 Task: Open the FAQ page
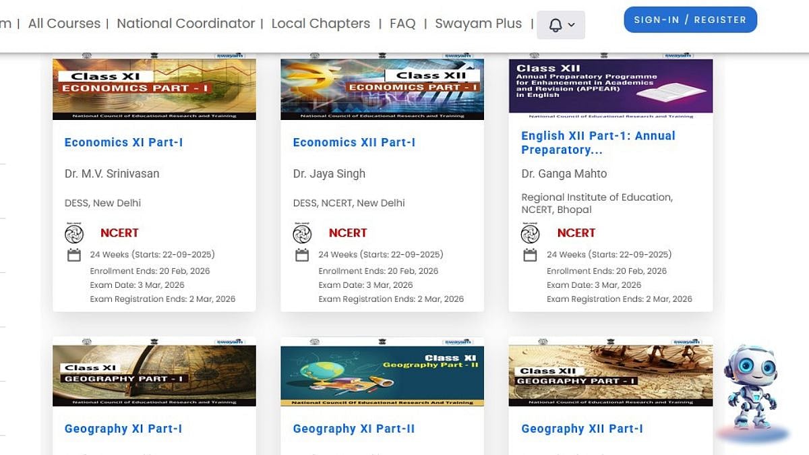coord(402,24)
